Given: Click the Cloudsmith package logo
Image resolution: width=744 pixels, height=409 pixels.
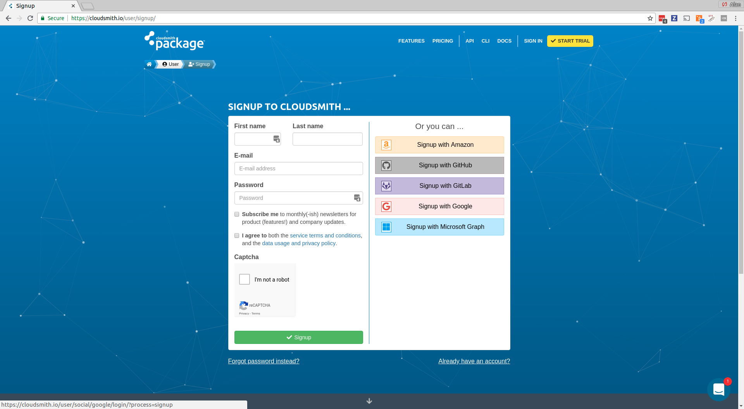Looking at the screenshot, I should pyautogui.click(x=174, y=41).
